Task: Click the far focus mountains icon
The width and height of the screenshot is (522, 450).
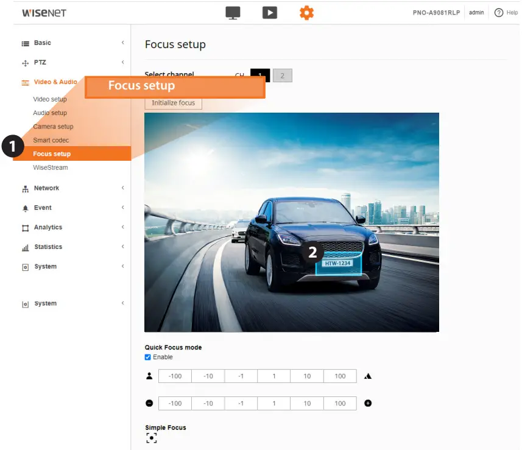Action: click(x=368, y=376)
